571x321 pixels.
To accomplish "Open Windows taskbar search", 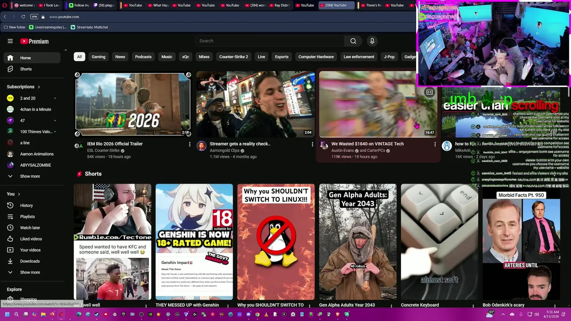I will pos(17,314).
